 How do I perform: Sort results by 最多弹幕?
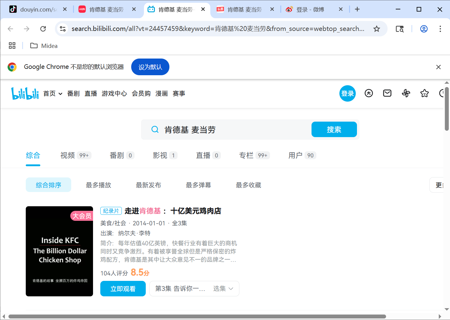198,185
